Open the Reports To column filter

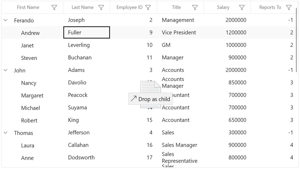pos(289,8)
